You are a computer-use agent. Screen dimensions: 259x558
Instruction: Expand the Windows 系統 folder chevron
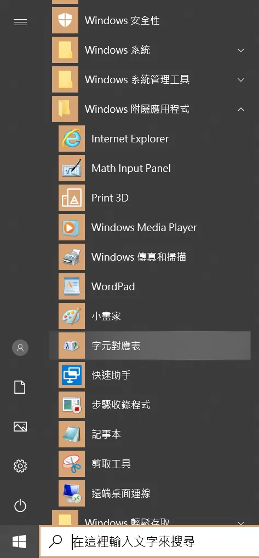pyautogui.click(x=241, y=50)
